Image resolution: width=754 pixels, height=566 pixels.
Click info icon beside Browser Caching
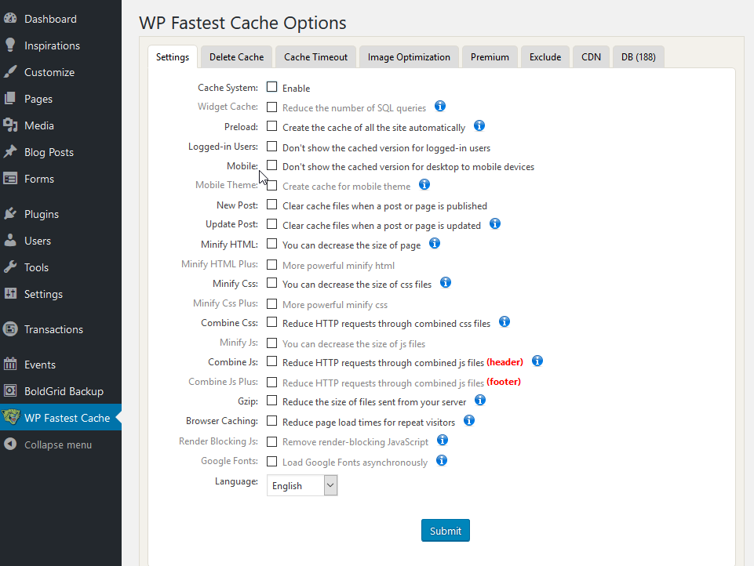point(469,420)
